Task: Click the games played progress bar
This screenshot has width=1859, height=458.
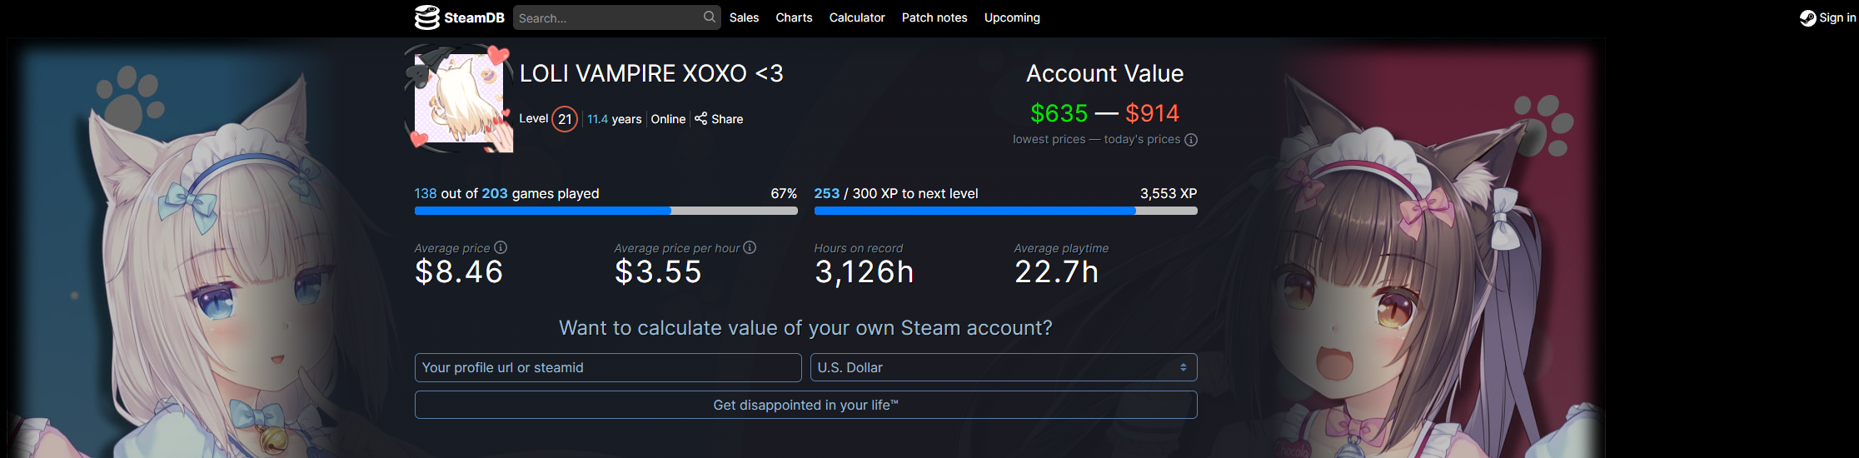Action: coord(606,211)
